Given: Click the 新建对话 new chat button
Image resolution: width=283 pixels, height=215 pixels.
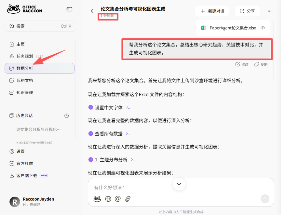Looking at the screenshot, I should pos(212,11).
